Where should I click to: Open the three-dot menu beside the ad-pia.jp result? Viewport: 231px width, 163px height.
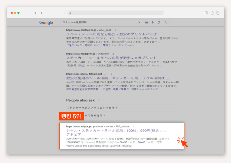134,126
